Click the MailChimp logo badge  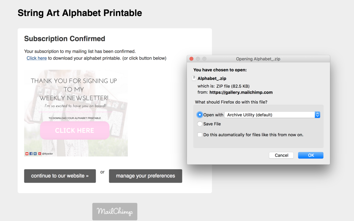click(115, 212)
